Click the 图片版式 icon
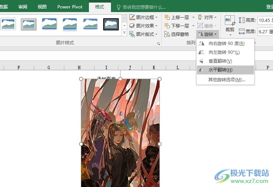 pos(132,34)
